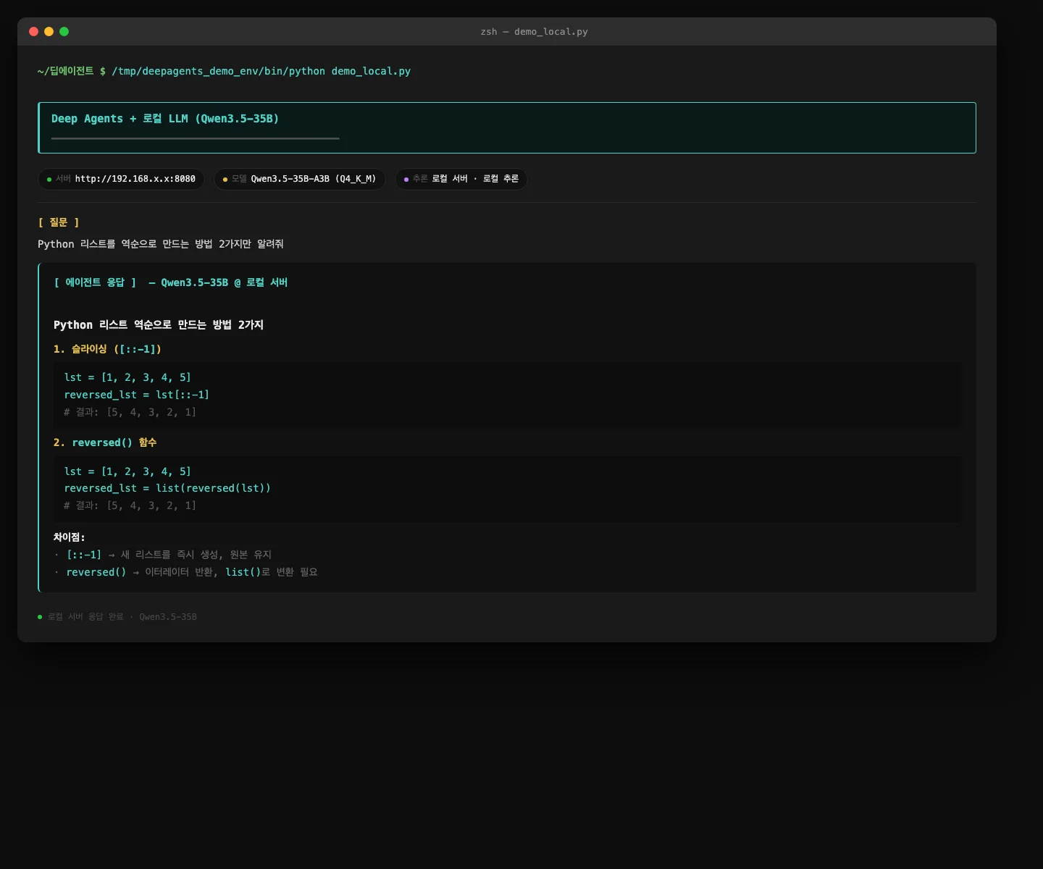
Task: Close the terminal with the red button
Action: [33, 32]
